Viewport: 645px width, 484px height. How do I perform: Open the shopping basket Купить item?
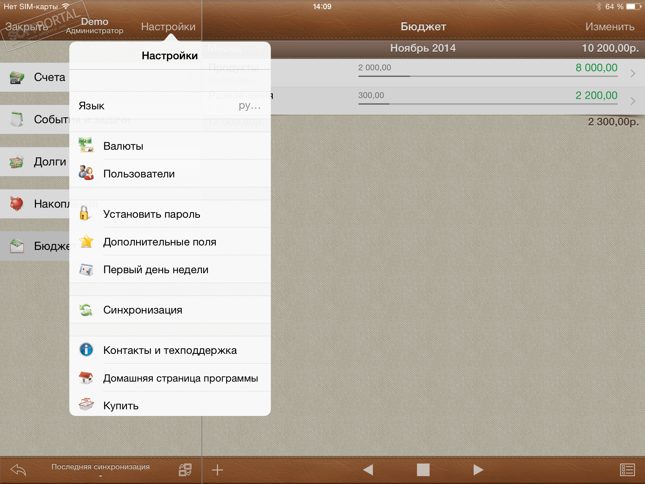point(86,405)
